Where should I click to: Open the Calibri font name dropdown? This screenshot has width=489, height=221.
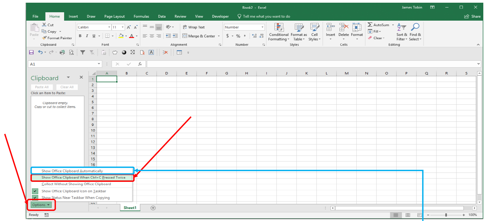point(109,27)
